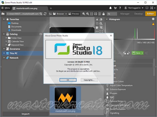This screenshot has width=157, height=117.
Task: Switch to Browser view
Action: click(58, 14)
